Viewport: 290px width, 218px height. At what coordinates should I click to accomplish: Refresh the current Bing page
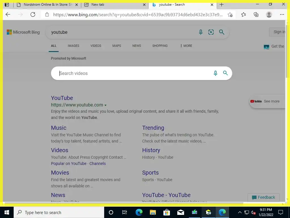click(x=33, y=14)
